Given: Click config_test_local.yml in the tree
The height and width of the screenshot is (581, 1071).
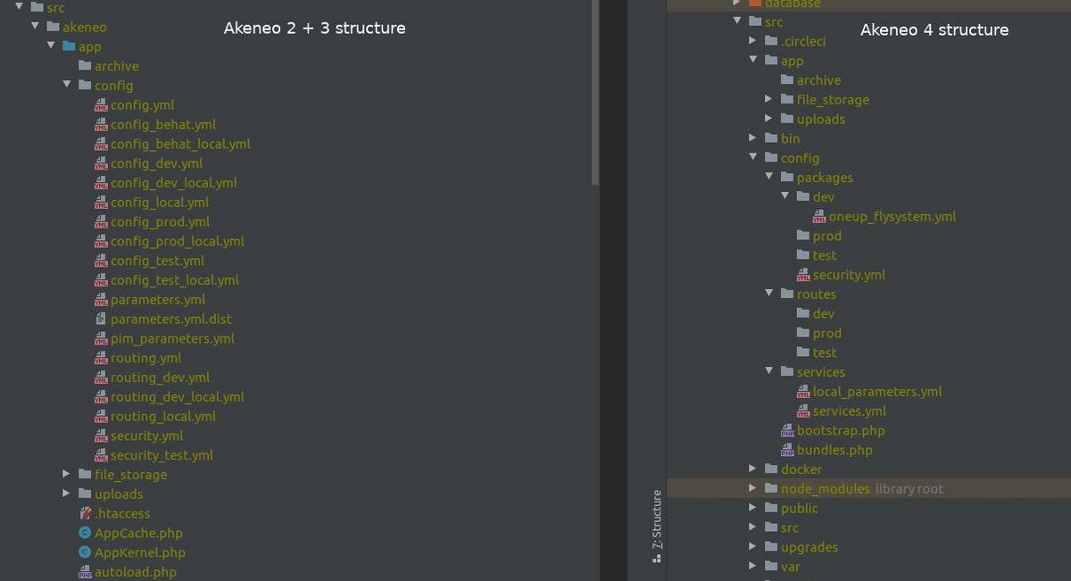Looking at the screenshot, I should pyautogui.click(x=175, y=280).
